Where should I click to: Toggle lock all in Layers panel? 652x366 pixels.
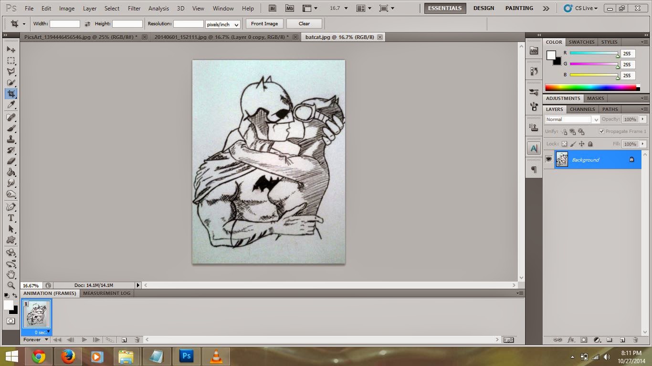(x=590, y=144)
